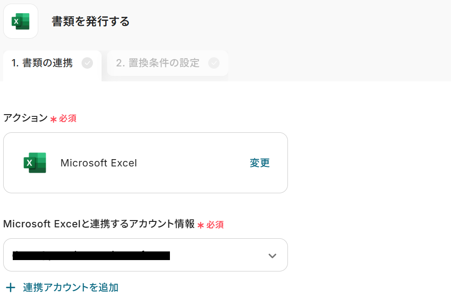Image resolution: width=451 pixels, height=296 pixels.
Task: Click the red asterisk after アカウント情報 label
Action: click(200, 225)
